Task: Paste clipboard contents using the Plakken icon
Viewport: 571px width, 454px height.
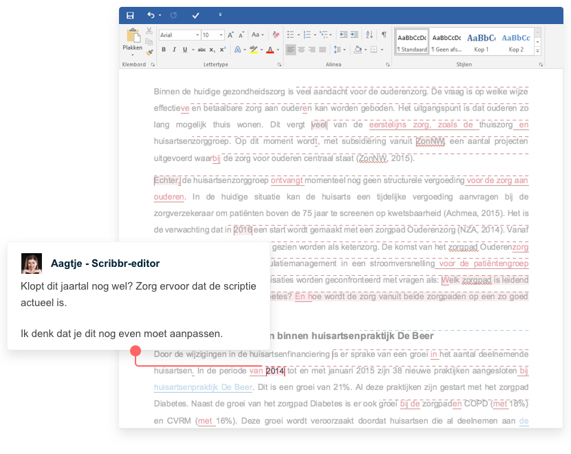Action: click(x=133, y=36)
